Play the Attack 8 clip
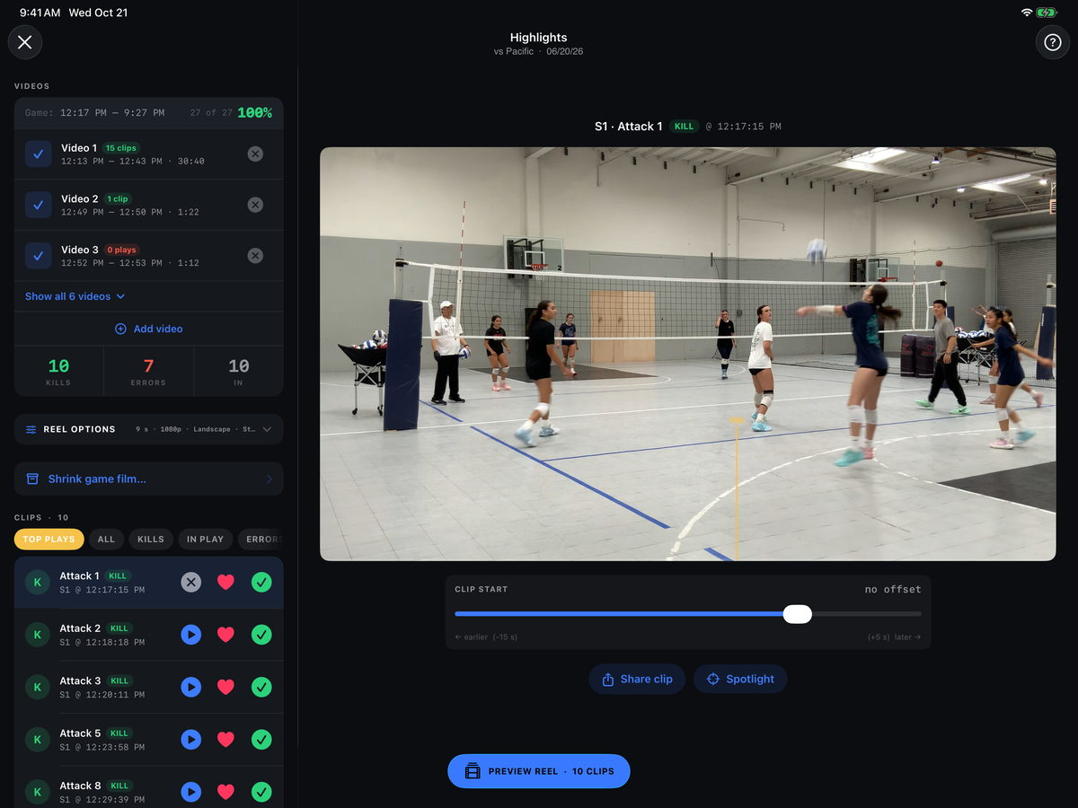This screenshot has width=1078, height=808. coord(190,792)
